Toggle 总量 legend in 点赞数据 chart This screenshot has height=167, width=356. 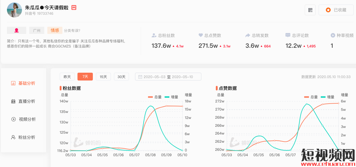(311, 97)
